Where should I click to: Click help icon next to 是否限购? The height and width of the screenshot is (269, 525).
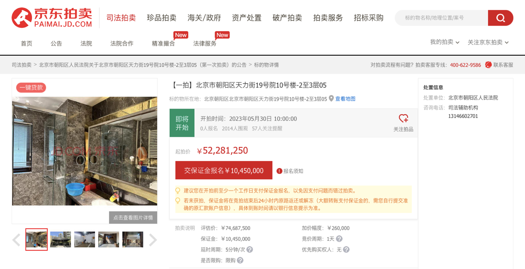(240, 260)
